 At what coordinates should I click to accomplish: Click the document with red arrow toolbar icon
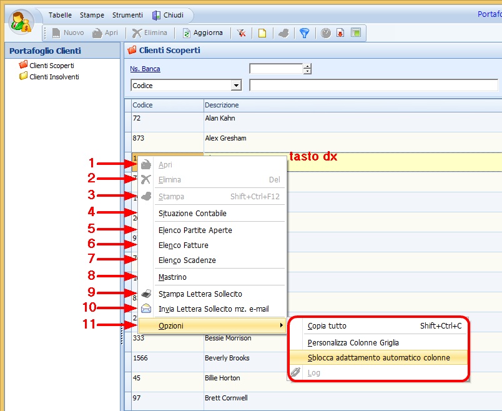pos(341,33)
